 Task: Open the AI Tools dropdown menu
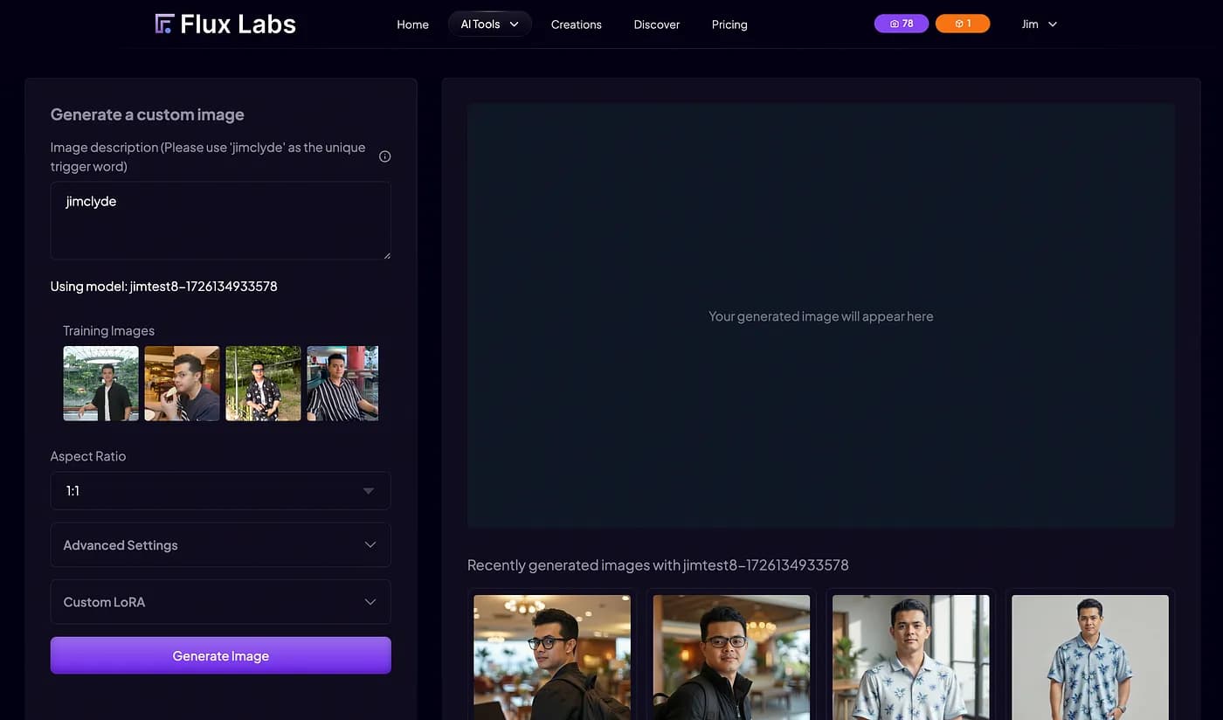pos(489,24)
